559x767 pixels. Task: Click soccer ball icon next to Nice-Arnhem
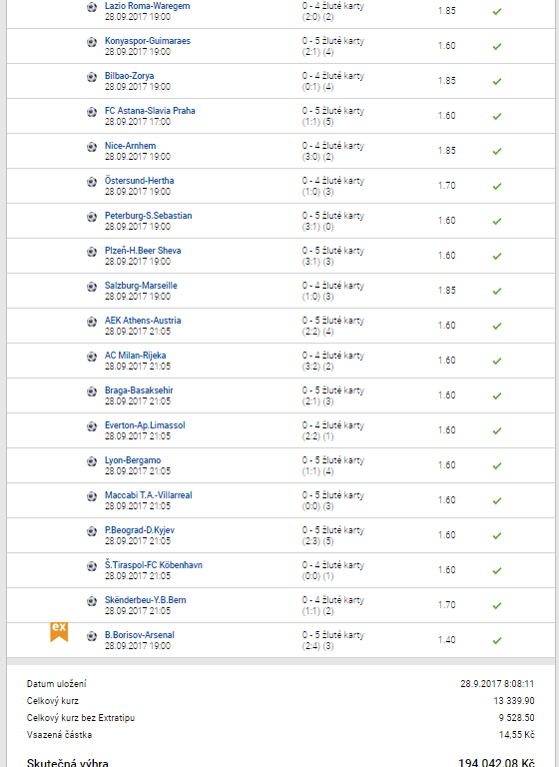92,147
